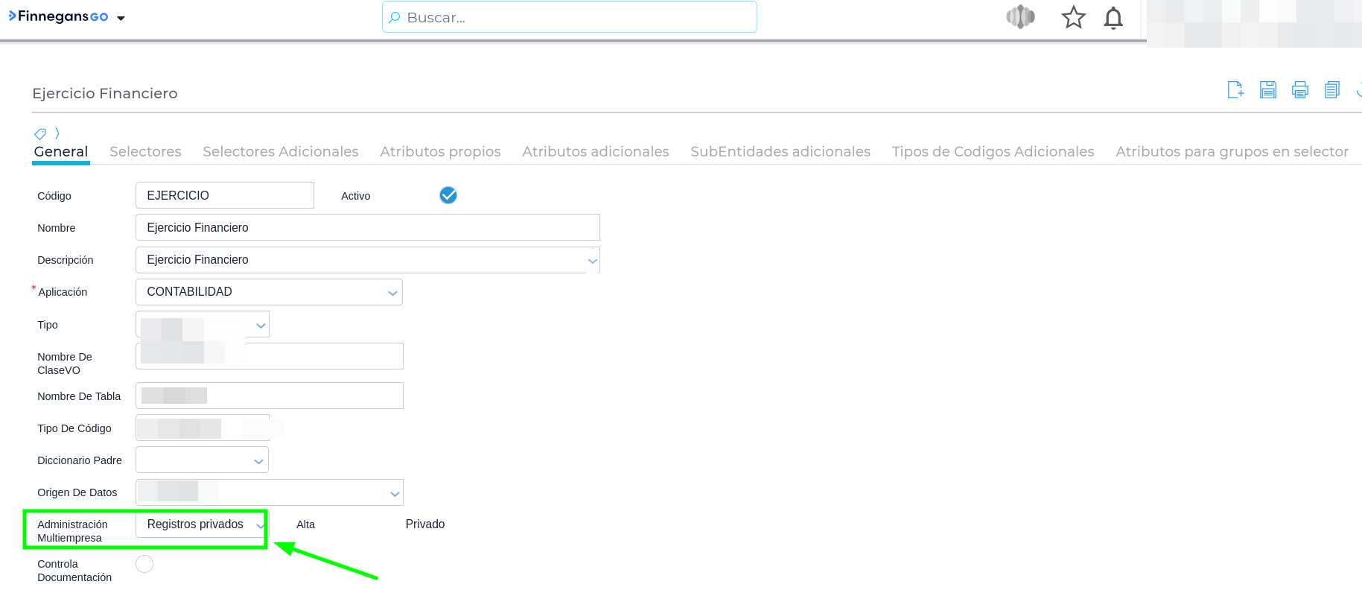Screen dimensions: 1362x590
Task: Uncheck the Activo checkbox
Action: pyautogui.click(x=448, y=195)
